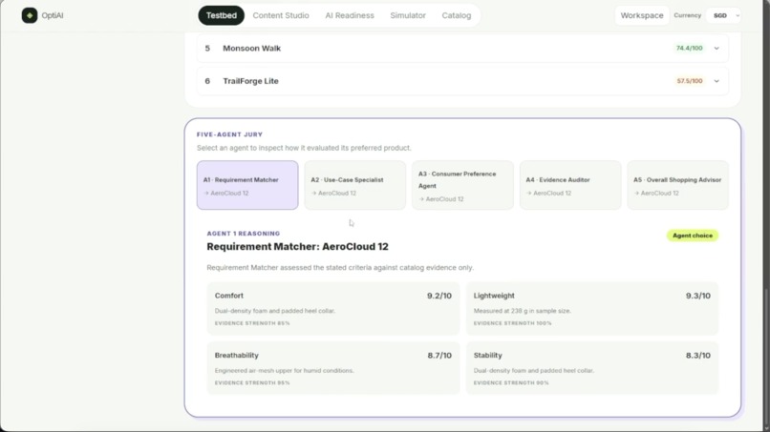Image resolution: width=770 pixels, height=432 pixels.
Task: Click the Requirement Matcher: AeroCloud 12 heading
Action: tap(297, 247)
